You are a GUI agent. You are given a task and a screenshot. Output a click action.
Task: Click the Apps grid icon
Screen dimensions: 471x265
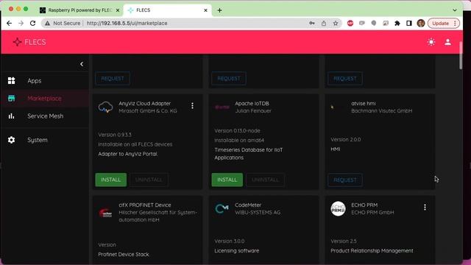(x=12, y=80)
